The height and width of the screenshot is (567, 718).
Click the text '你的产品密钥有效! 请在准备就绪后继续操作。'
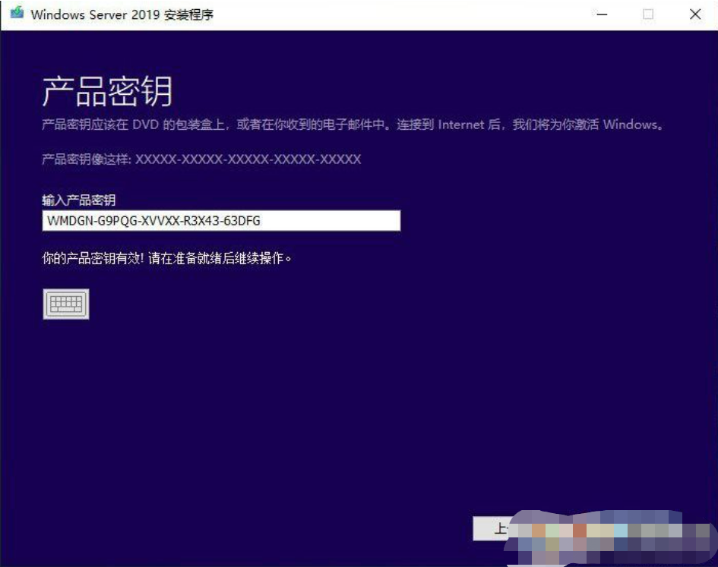click(x=167, y=259)
